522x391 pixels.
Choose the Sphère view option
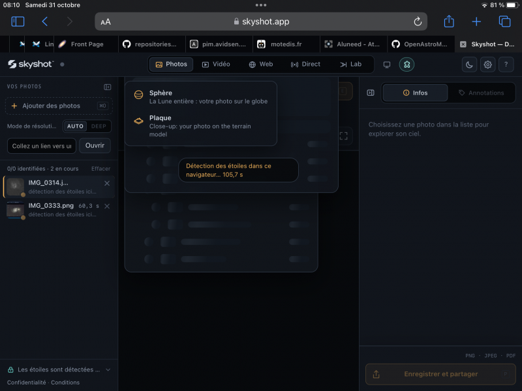click(201, 96)
